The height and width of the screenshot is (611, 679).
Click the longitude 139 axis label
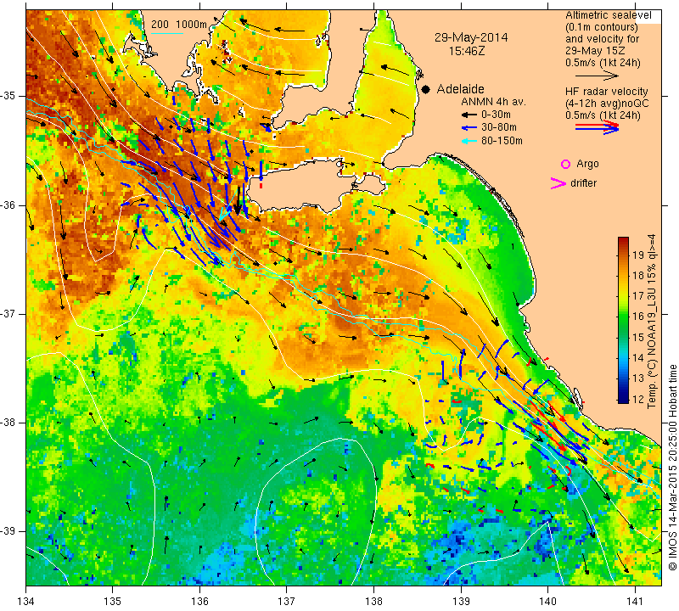461,602
